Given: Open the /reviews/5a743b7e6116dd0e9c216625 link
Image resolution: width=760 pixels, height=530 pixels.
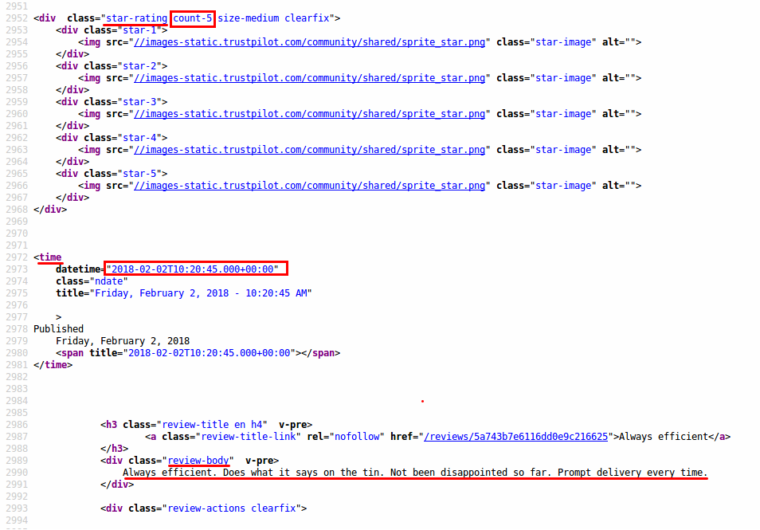Looking at the screenshot, I should (515, 437).
